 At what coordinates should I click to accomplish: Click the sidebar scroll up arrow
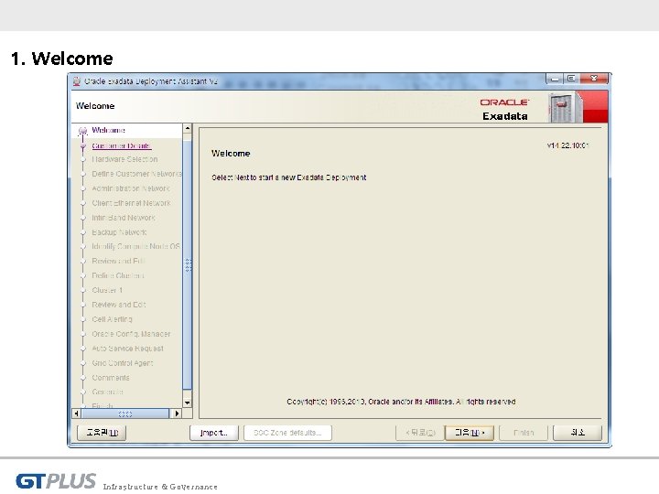click(188, 128)
